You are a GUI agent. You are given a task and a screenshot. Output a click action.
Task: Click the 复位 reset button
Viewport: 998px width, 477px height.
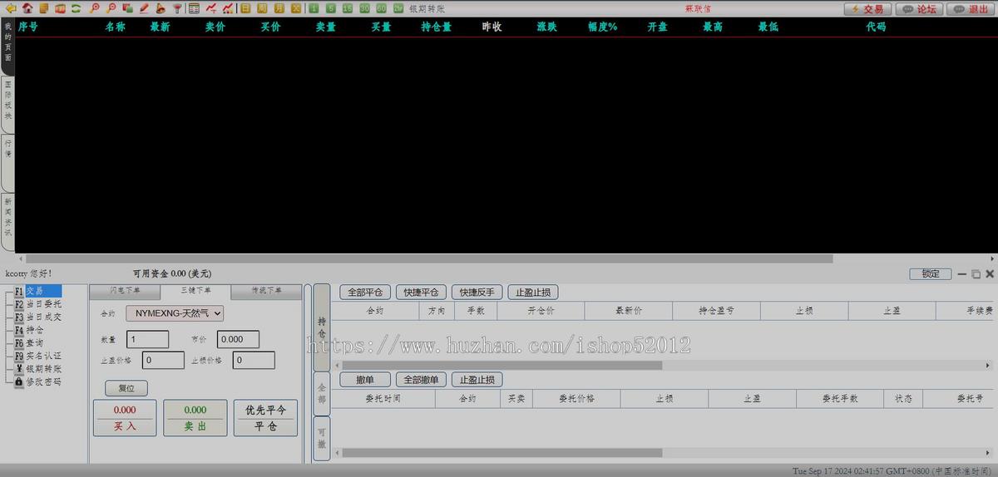click(x=126, y=388)
